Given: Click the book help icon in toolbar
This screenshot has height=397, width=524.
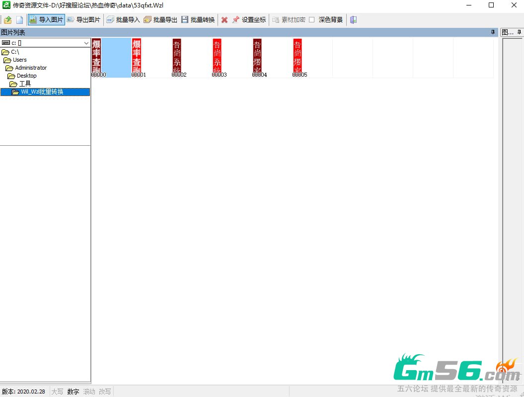Looking at the screenshot, I should pyautogui.click(x=353, y=20).
